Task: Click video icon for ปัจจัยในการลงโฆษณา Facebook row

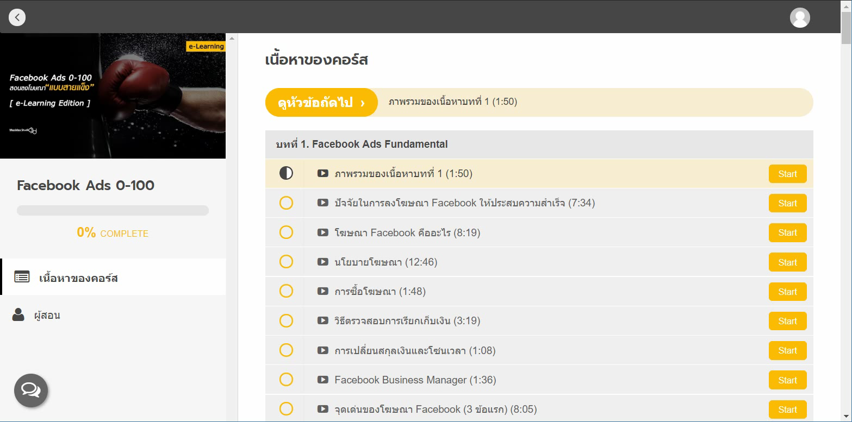Action: click(323, 203)
